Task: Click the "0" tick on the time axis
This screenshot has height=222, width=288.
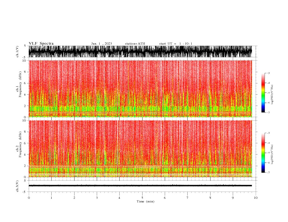Action: (x=29, y=198)
